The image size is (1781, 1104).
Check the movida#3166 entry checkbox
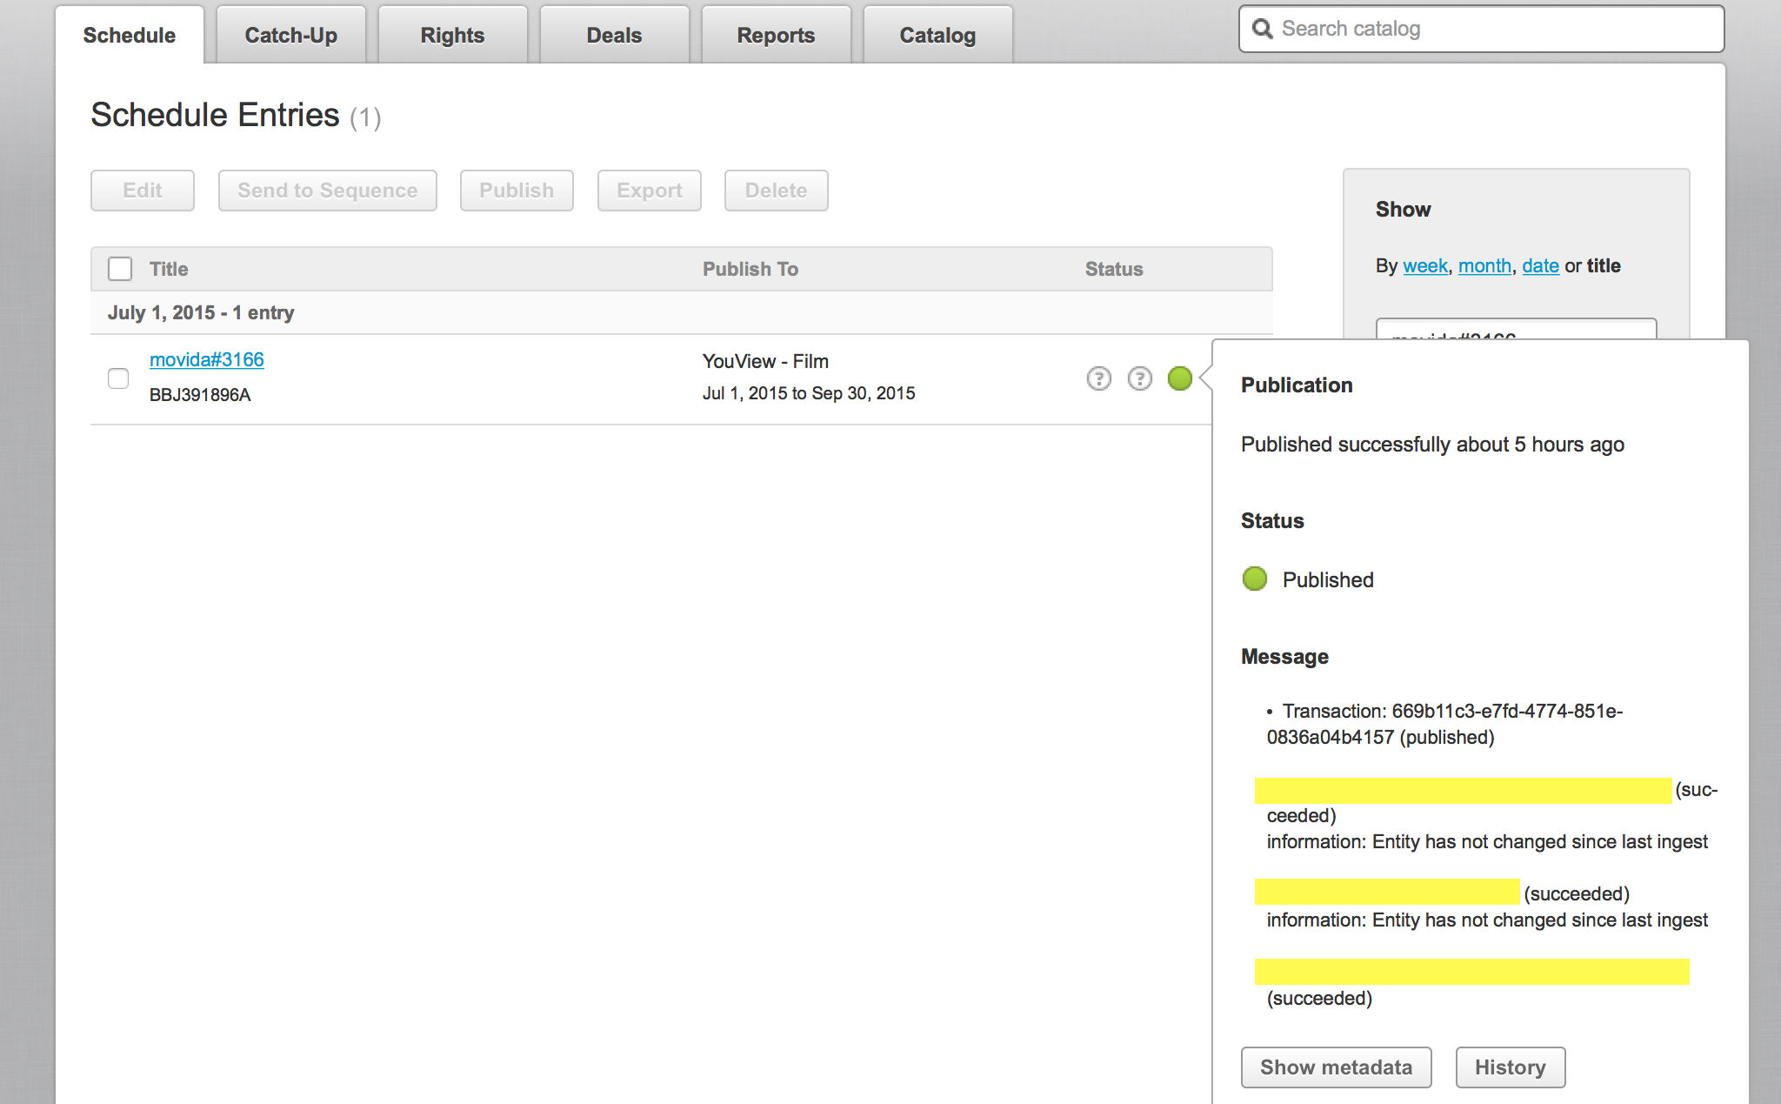pos(118,378)
